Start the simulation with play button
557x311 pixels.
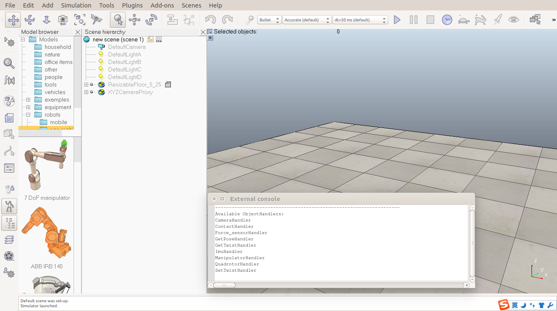pos(397,20)
